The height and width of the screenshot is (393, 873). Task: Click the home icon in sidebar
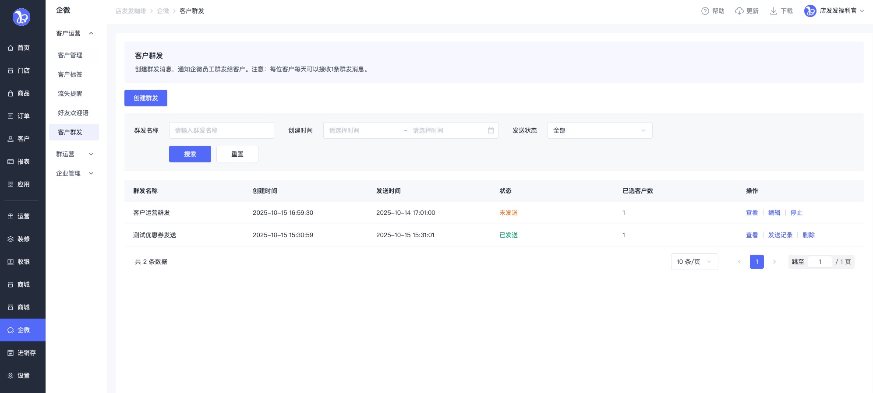pos(11,48)
